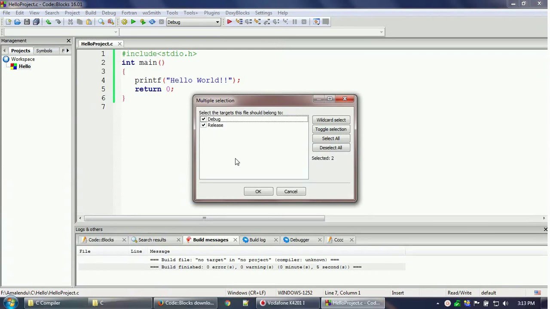Click the Run to cursor debug icon
The width and height of the screenshot is (550, 309).
coord(239,22)
